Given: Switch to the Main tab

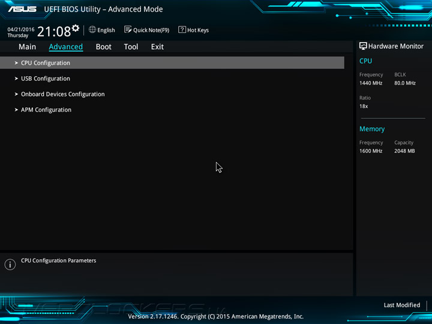Looking at the screenshot, I should point(27,47).
